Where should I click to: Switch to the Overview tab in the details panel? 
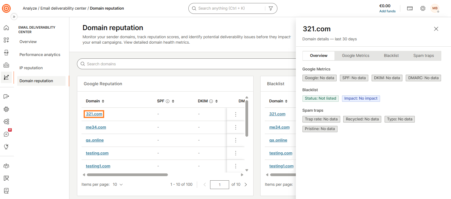pyautogui.click(x=318, y=56)
